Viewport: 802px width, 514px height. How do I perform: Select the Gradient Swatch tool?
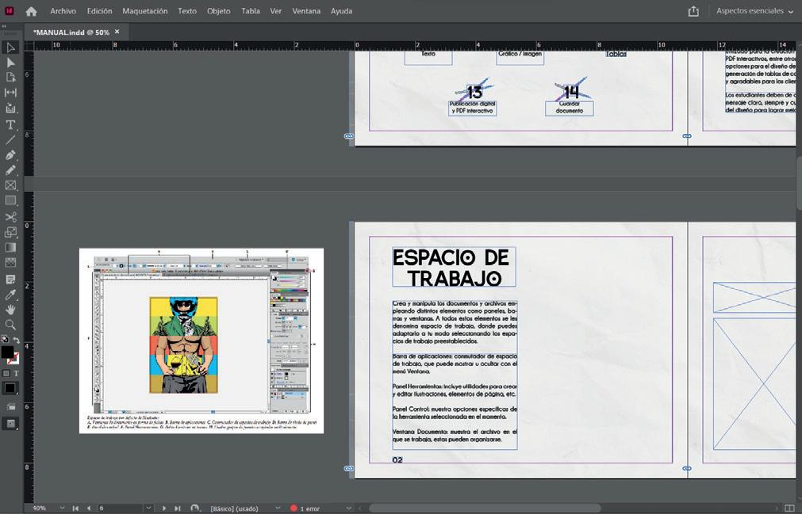(10, 248)
